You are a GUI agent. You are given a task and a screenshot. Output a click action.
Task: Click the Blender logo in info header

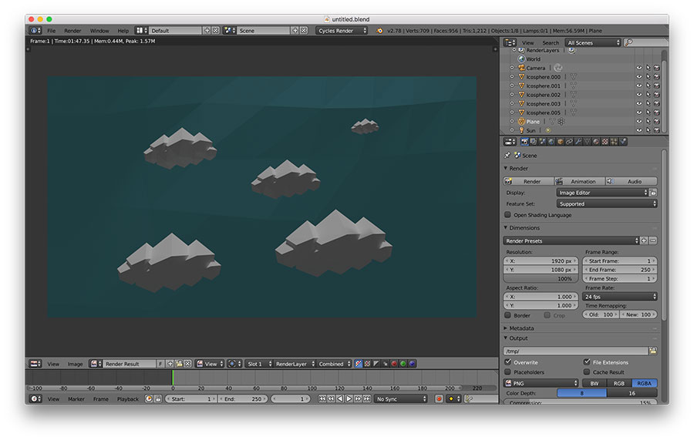[379, 31]
